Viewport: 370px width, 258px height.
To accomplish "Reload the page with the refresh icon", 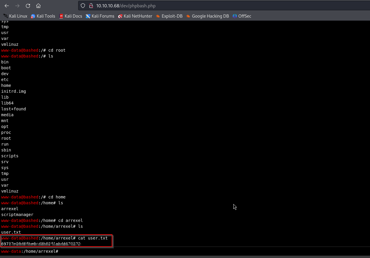I will click(28, 6).
